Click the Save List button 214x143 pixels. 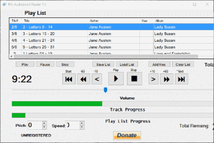(103, 64)
